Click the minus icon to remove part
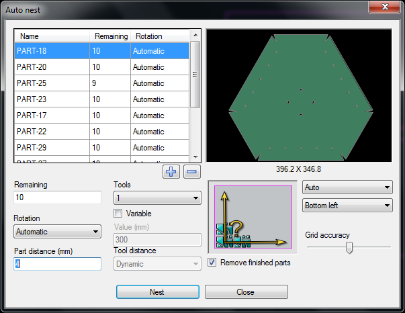This screenshot has width=405, height=313. click(x=192, y=171)
